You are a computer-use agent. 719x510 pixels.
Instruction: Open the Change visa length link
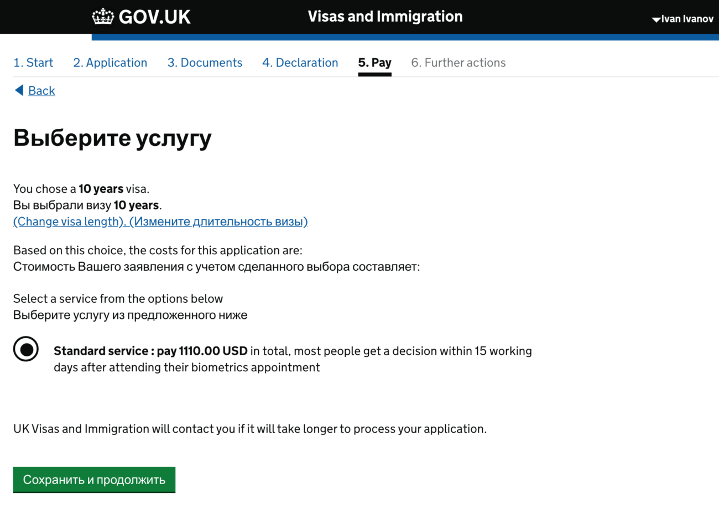[x=160, y=222]
